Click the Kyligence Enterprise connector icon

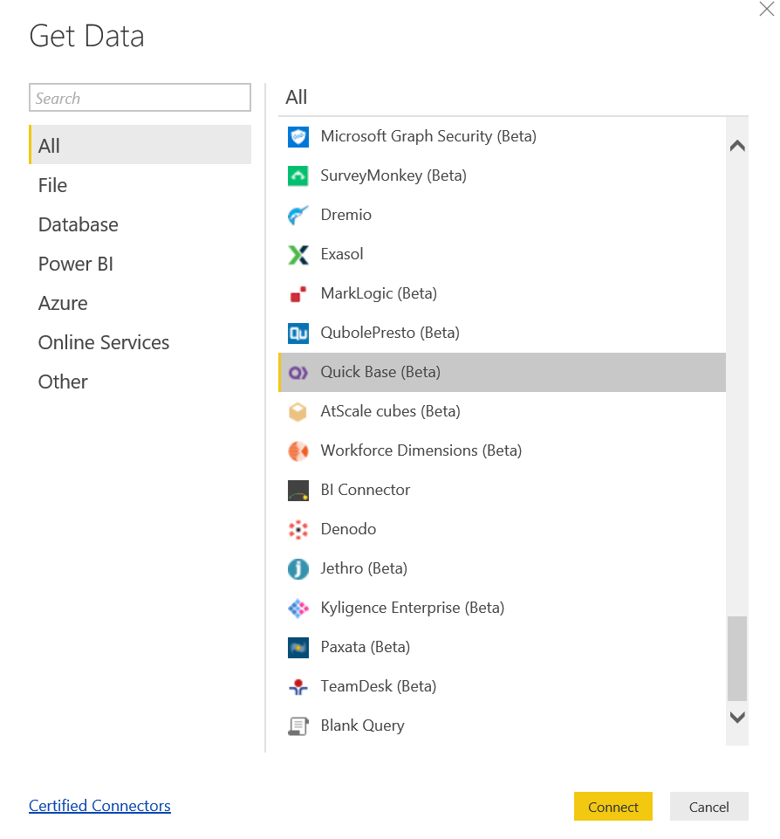click(298, 608)
